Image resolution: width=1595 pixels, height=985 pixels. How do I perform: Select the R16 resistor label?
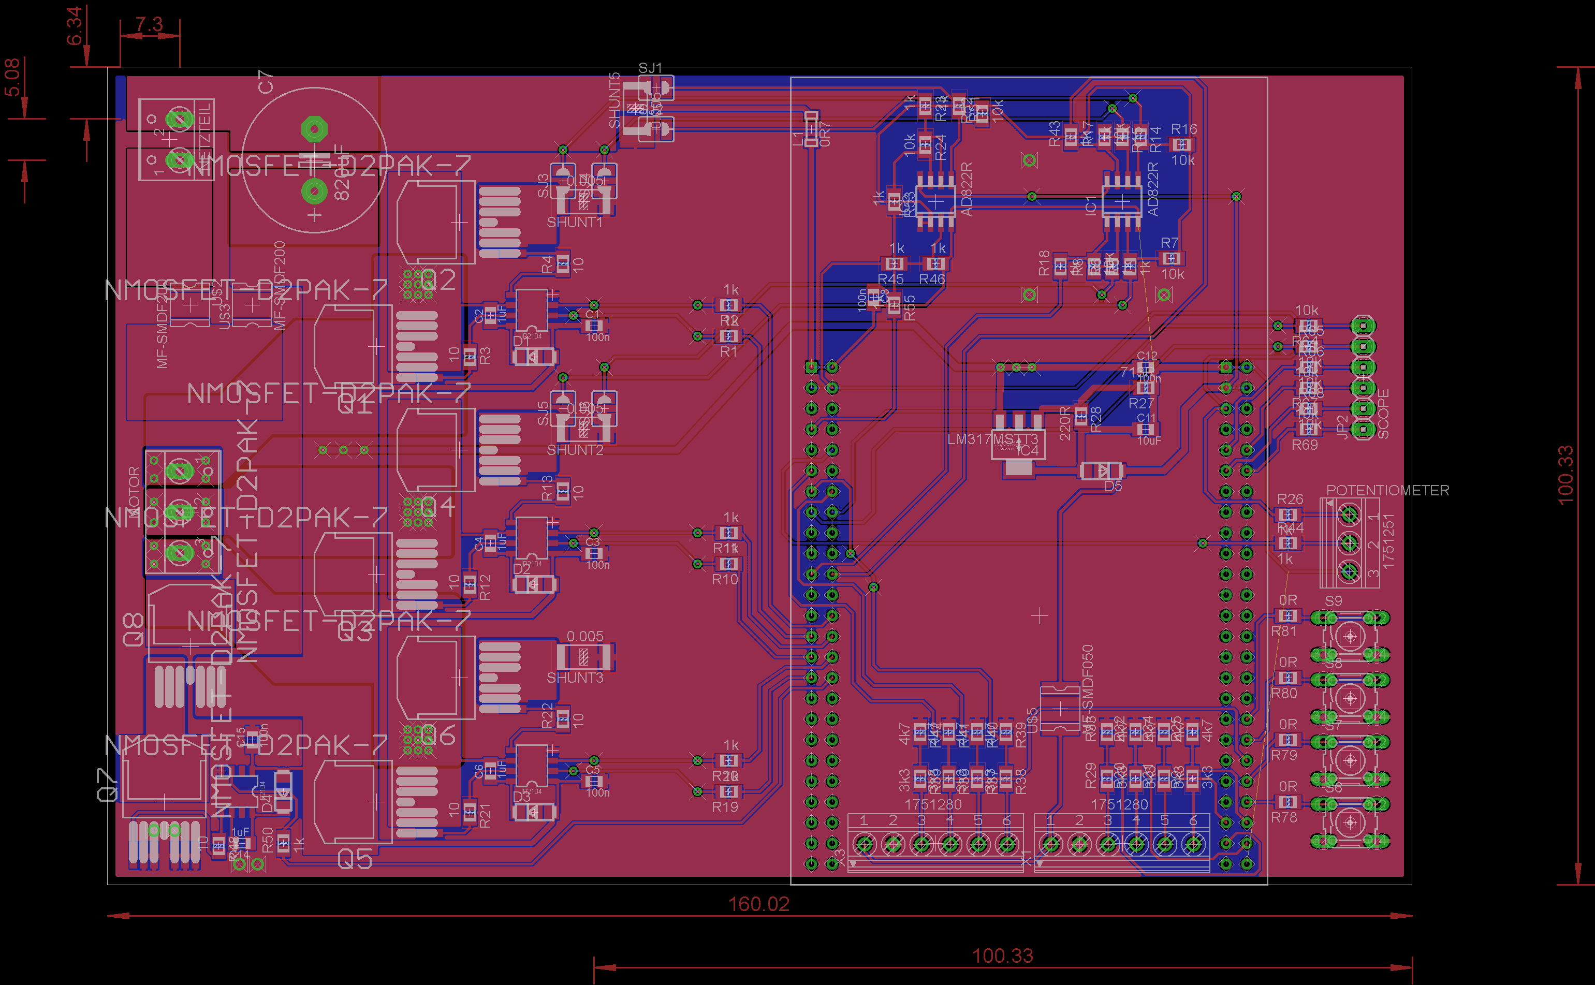coord(1184,129)
